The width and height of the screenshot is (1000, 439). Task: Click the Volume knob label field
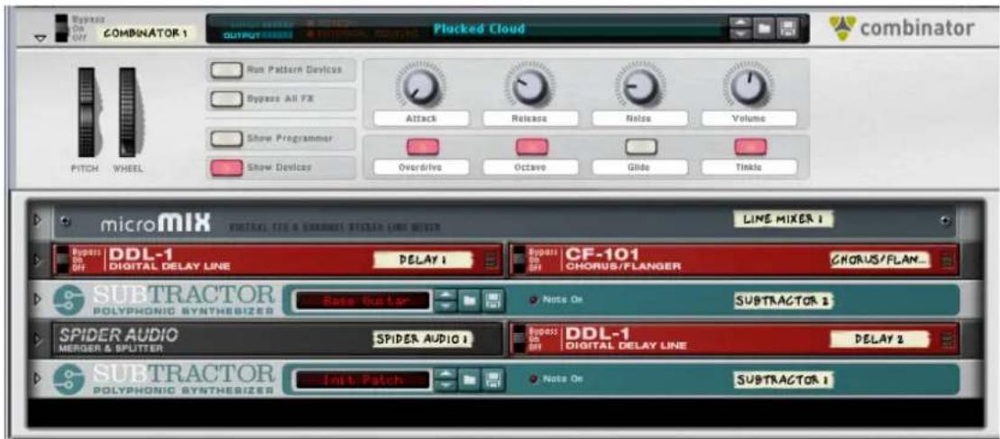(x=748, y=118)
